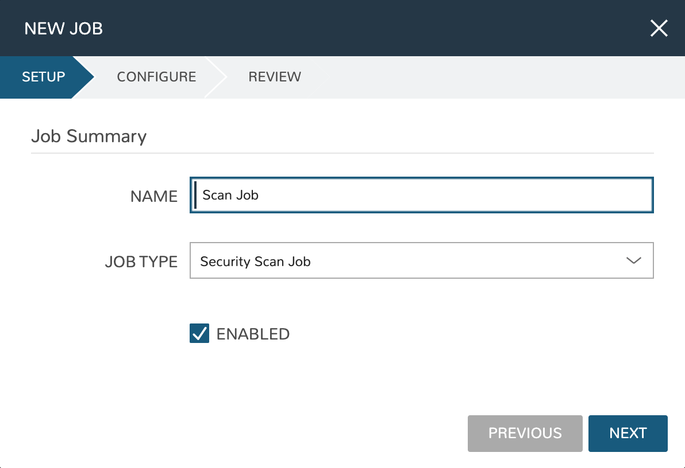Click the Job Type chevron arrow
Screen dimensions: 685x468
[633, 261]
